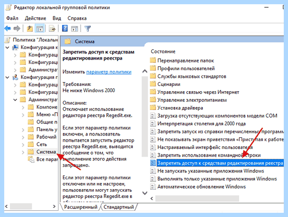Open Управление связью через Интернет folder
Viewport: 288px width, 217px height.
click(x=198, y=92)
